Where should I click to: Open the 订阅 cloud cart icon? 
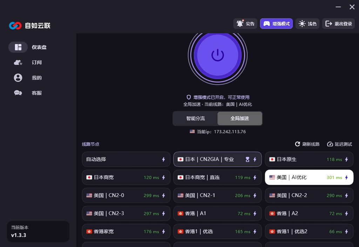18,62
